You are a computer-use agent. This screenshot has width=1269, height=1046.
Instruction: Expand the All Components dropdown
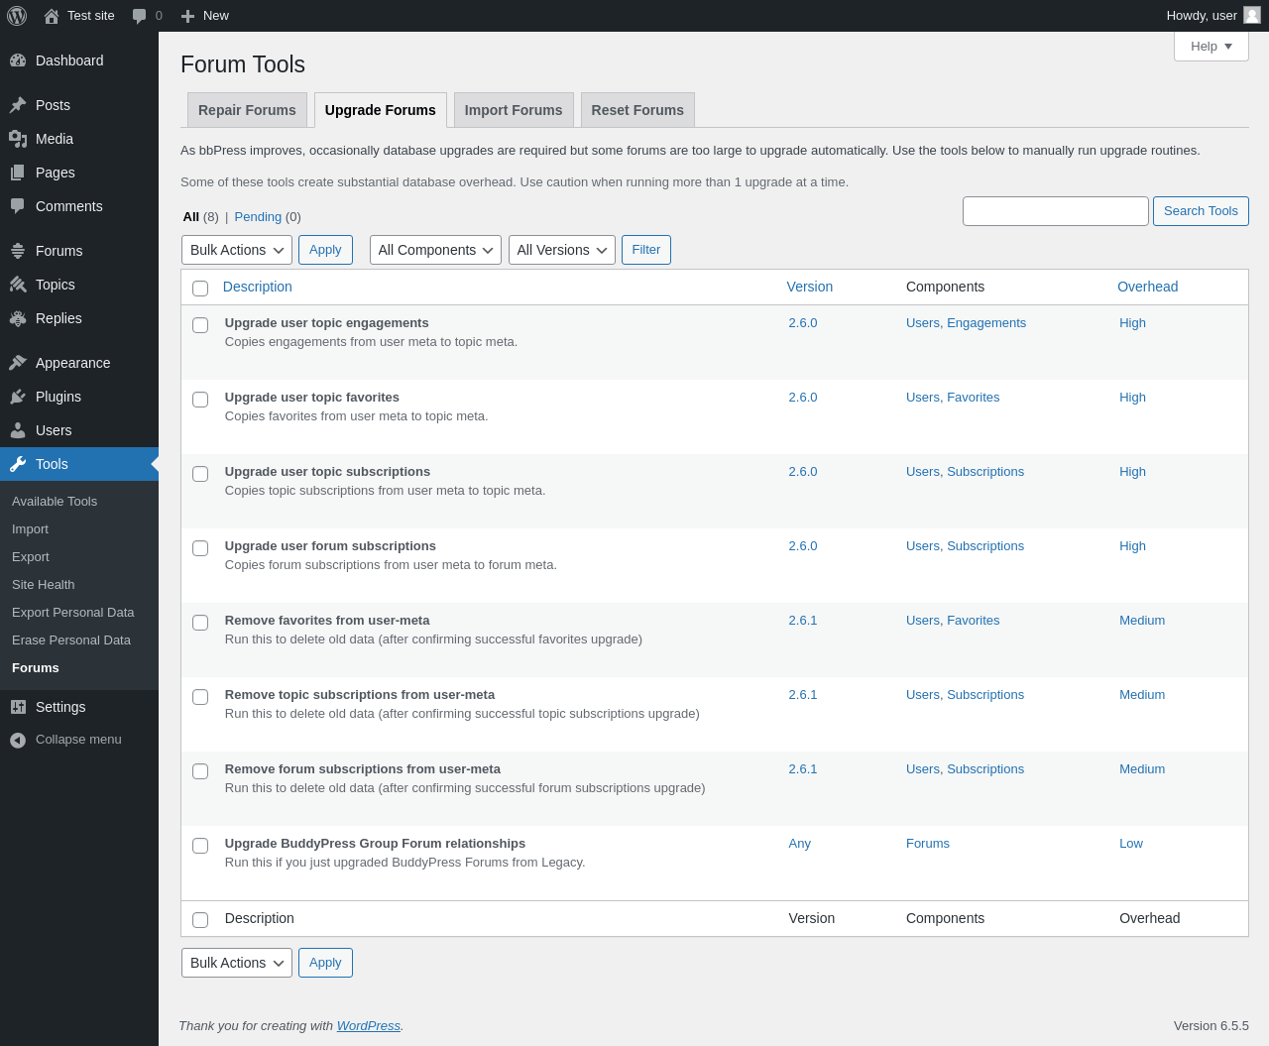[435, 250]
